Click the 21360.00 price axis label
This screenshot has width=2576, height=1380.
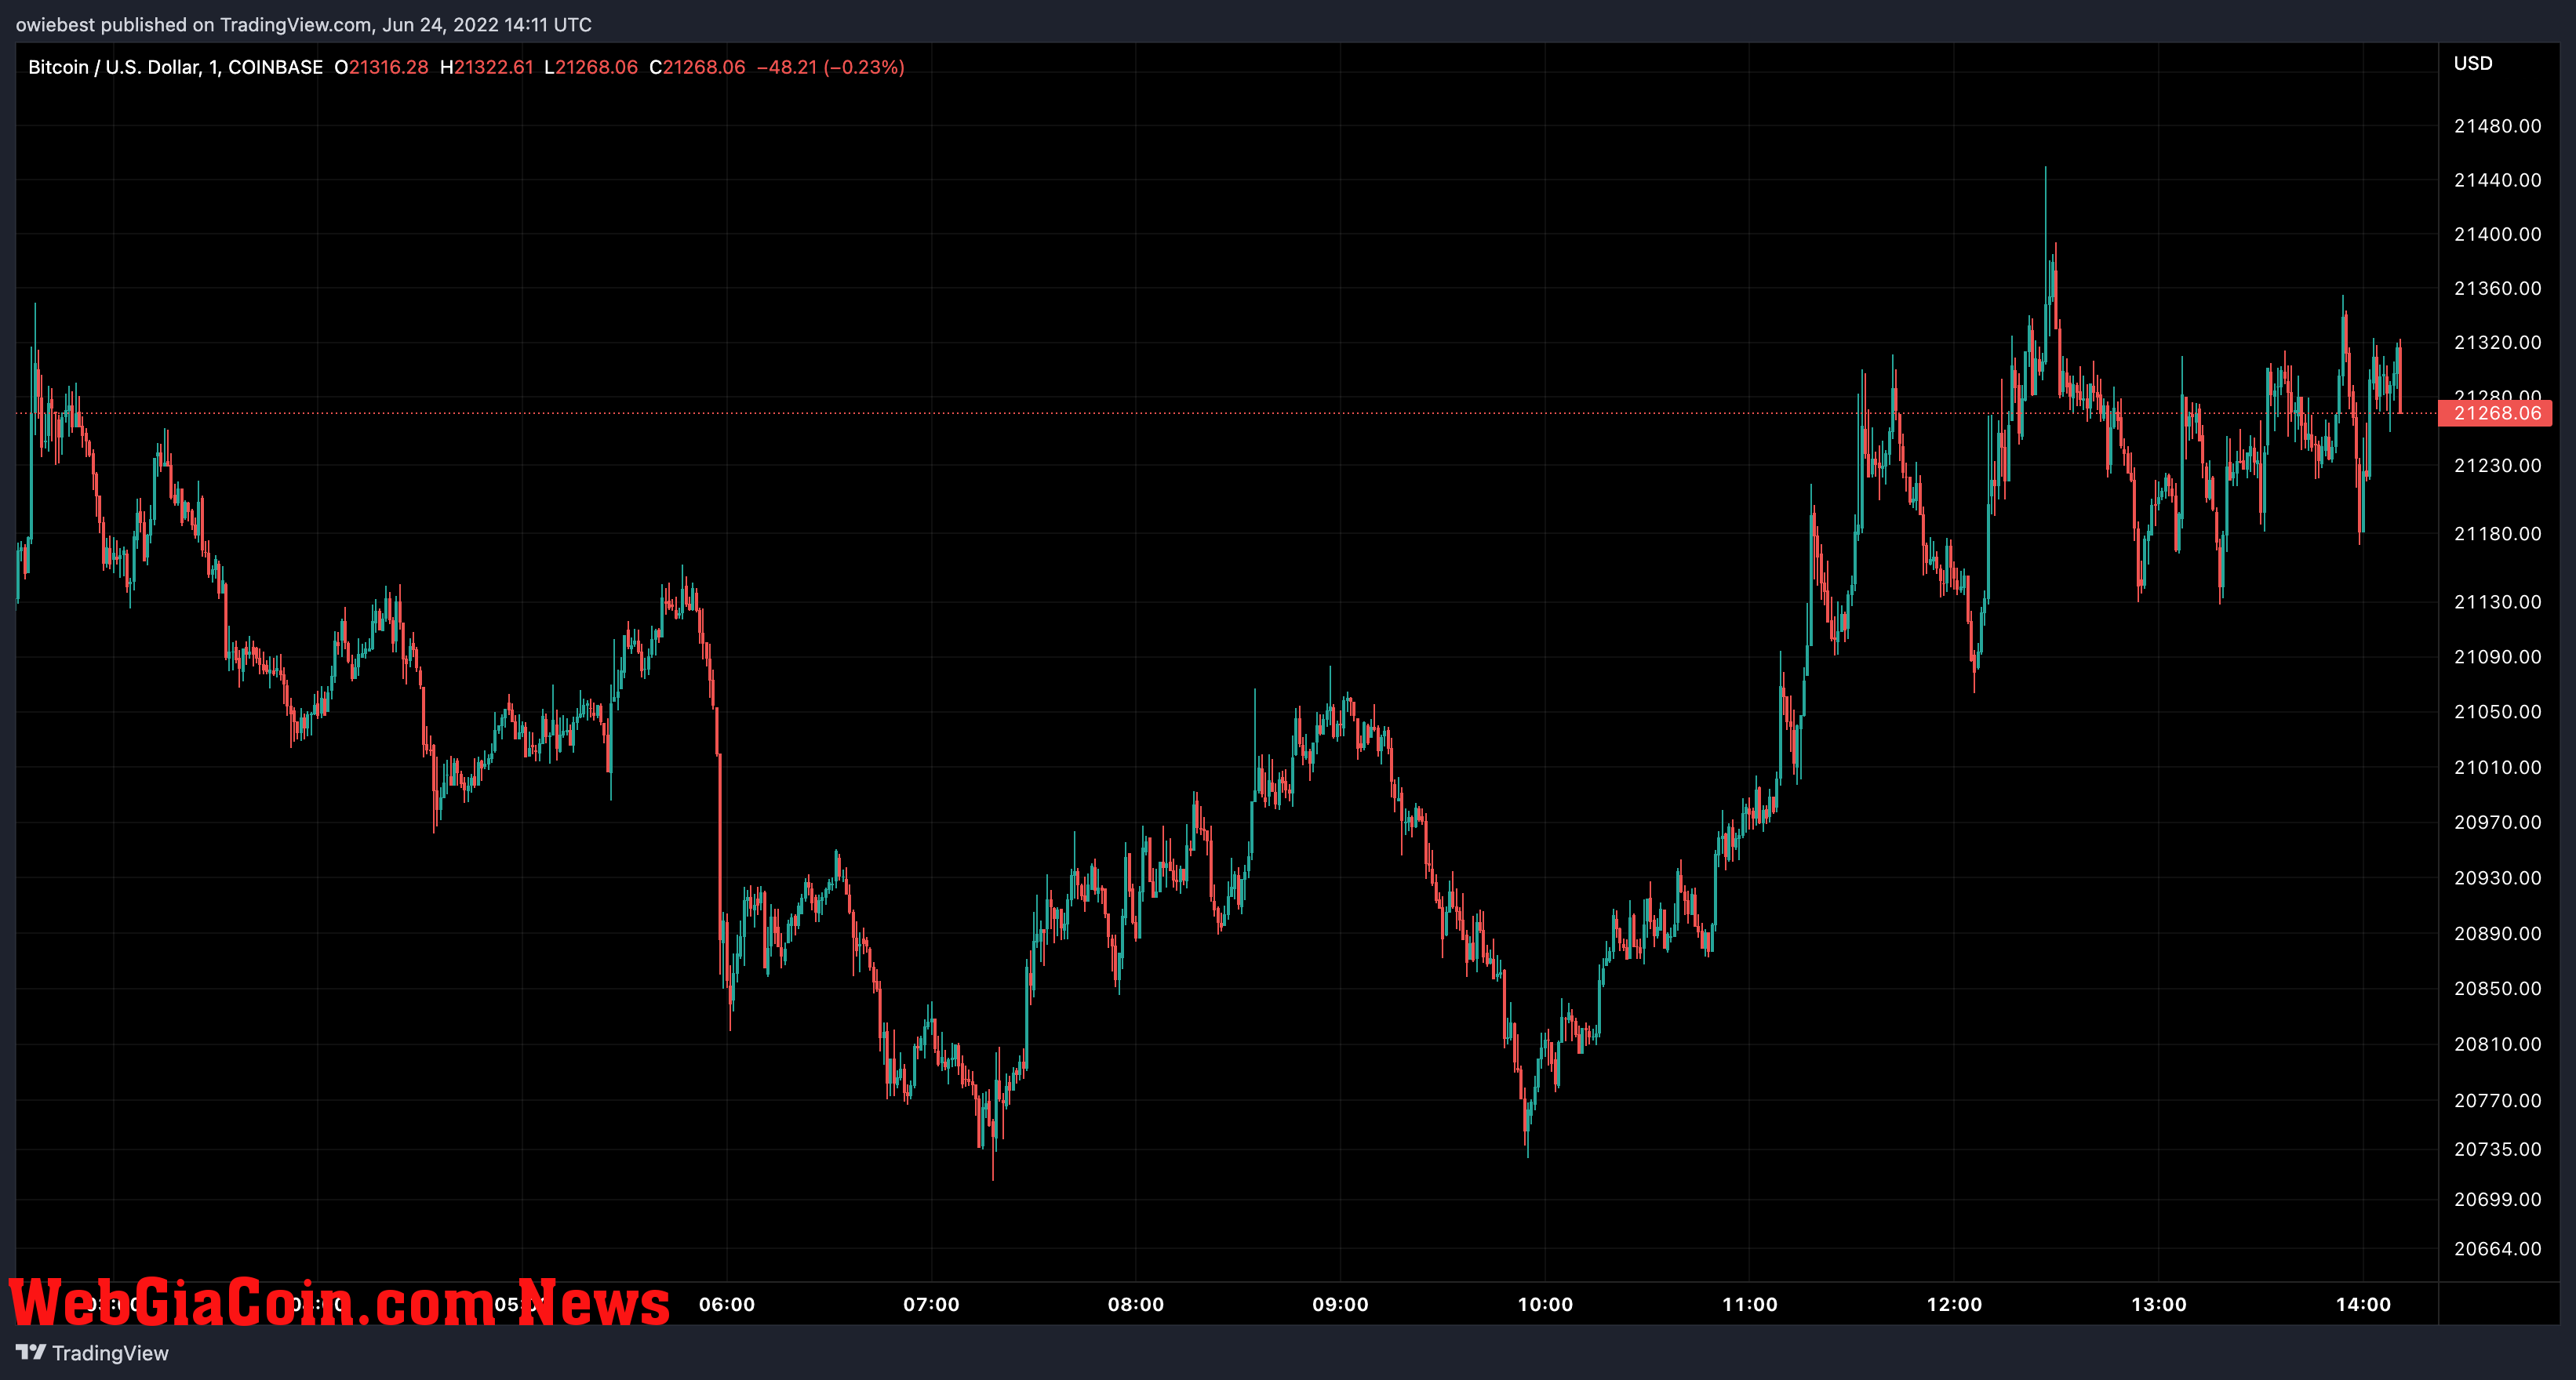tap(2497, 288)
